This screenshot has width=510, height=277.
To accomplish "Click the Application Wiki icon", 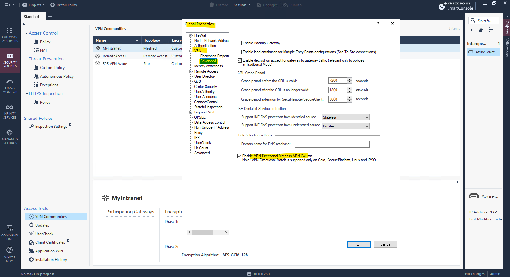I will coord(31,251).
